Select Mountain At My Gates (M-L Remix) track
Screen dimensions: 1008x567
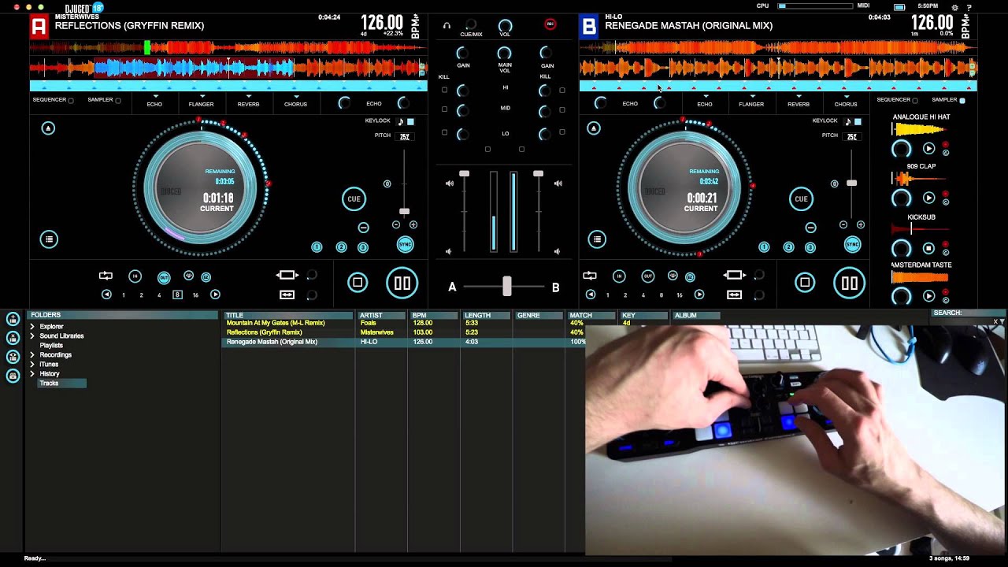click(276, 323)
